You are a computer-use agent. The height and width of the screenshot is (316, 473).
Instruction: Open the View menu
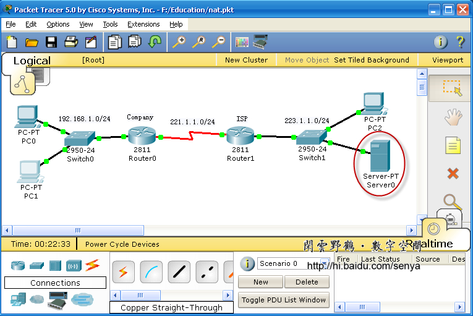click(86, 24)
